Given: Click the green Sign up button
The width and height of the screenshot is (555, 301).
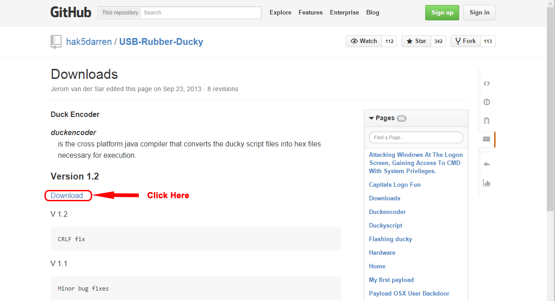Looking at the screenshot, I should (442, 13).
